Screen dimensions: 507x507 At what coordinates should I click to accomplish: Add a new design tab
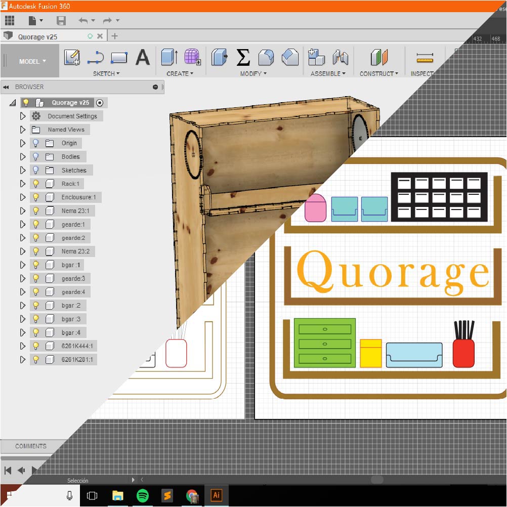(114, 36)
